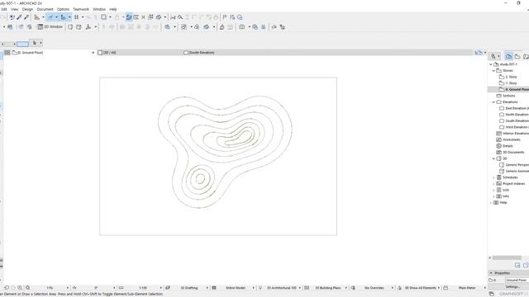This screenshot has height=297, width=529.
Task: Click the flag icon in top toolbar
Action: [225, 17]
